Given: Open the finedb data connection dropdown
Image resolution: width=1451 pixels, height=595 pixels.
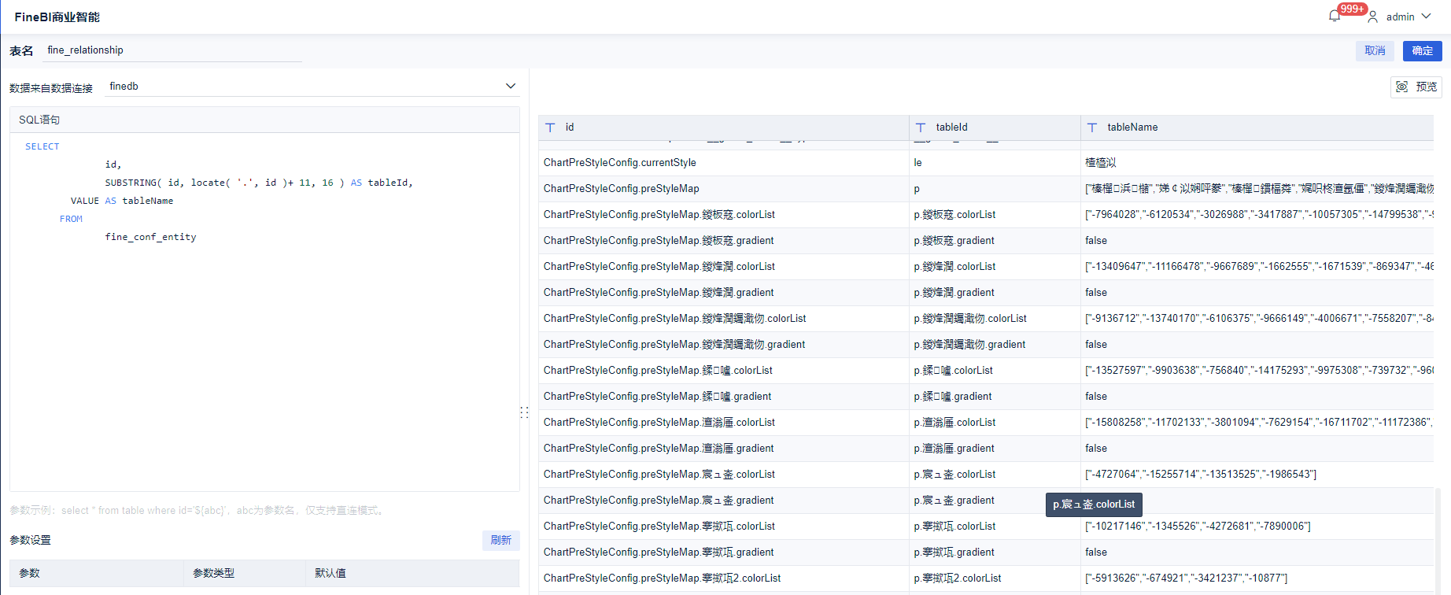Looking at the screenshot, I should pos(312,87).
